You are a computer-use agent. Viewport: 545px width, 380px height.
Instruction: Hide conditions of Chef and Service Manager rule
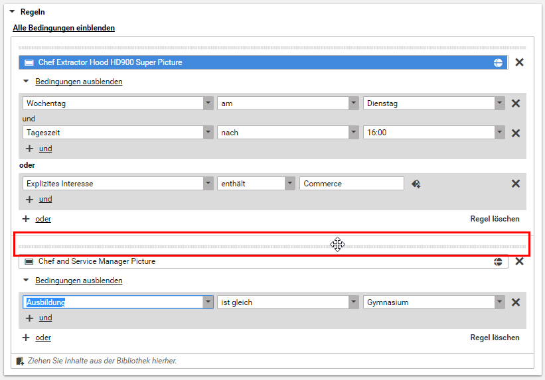pos(78,281)
